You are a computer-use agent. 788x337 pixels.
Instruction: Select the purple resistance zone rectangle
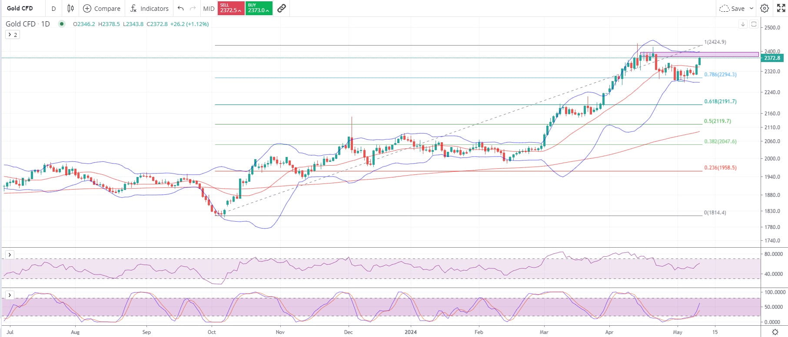(699, 54)
